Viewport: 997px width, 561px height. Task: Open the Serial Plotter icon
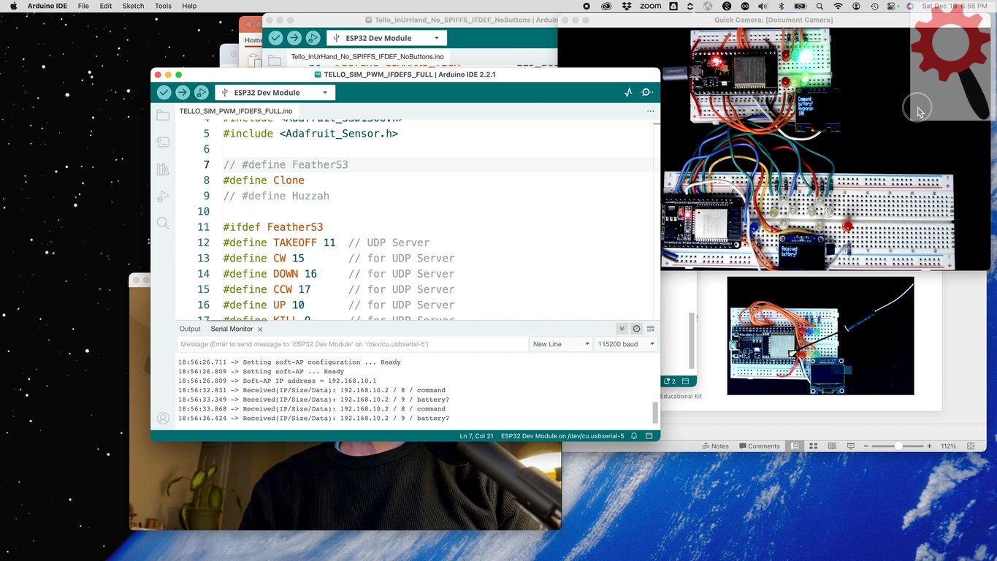[x=628, y=93]
